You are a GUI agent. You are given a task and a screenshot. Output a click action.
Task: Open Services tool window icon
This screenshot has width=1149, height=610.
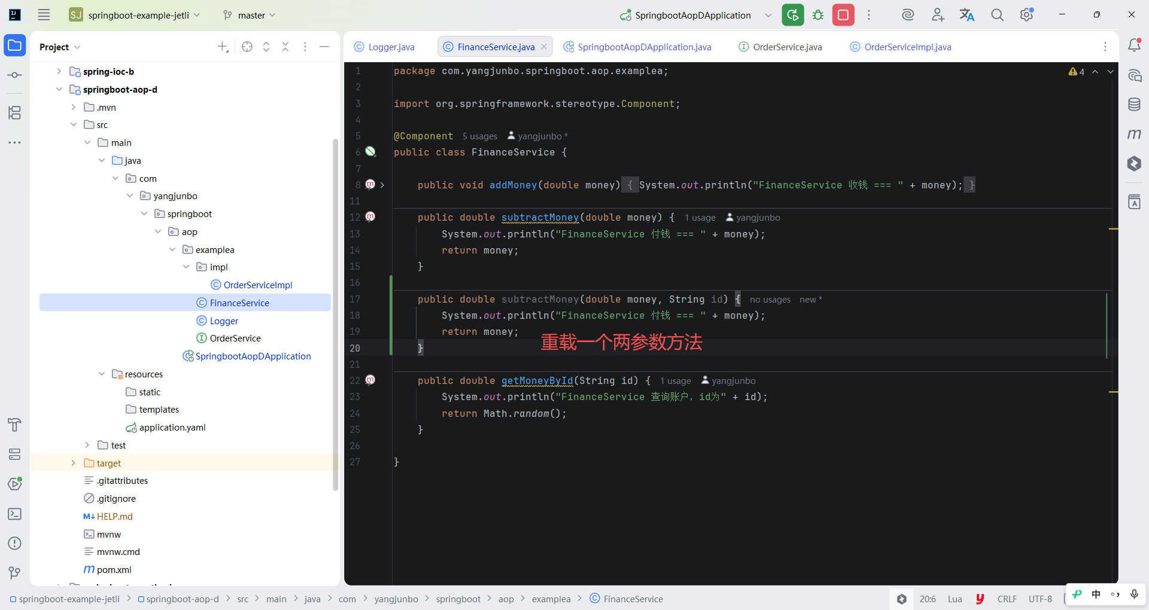click(x=15, y=455)
